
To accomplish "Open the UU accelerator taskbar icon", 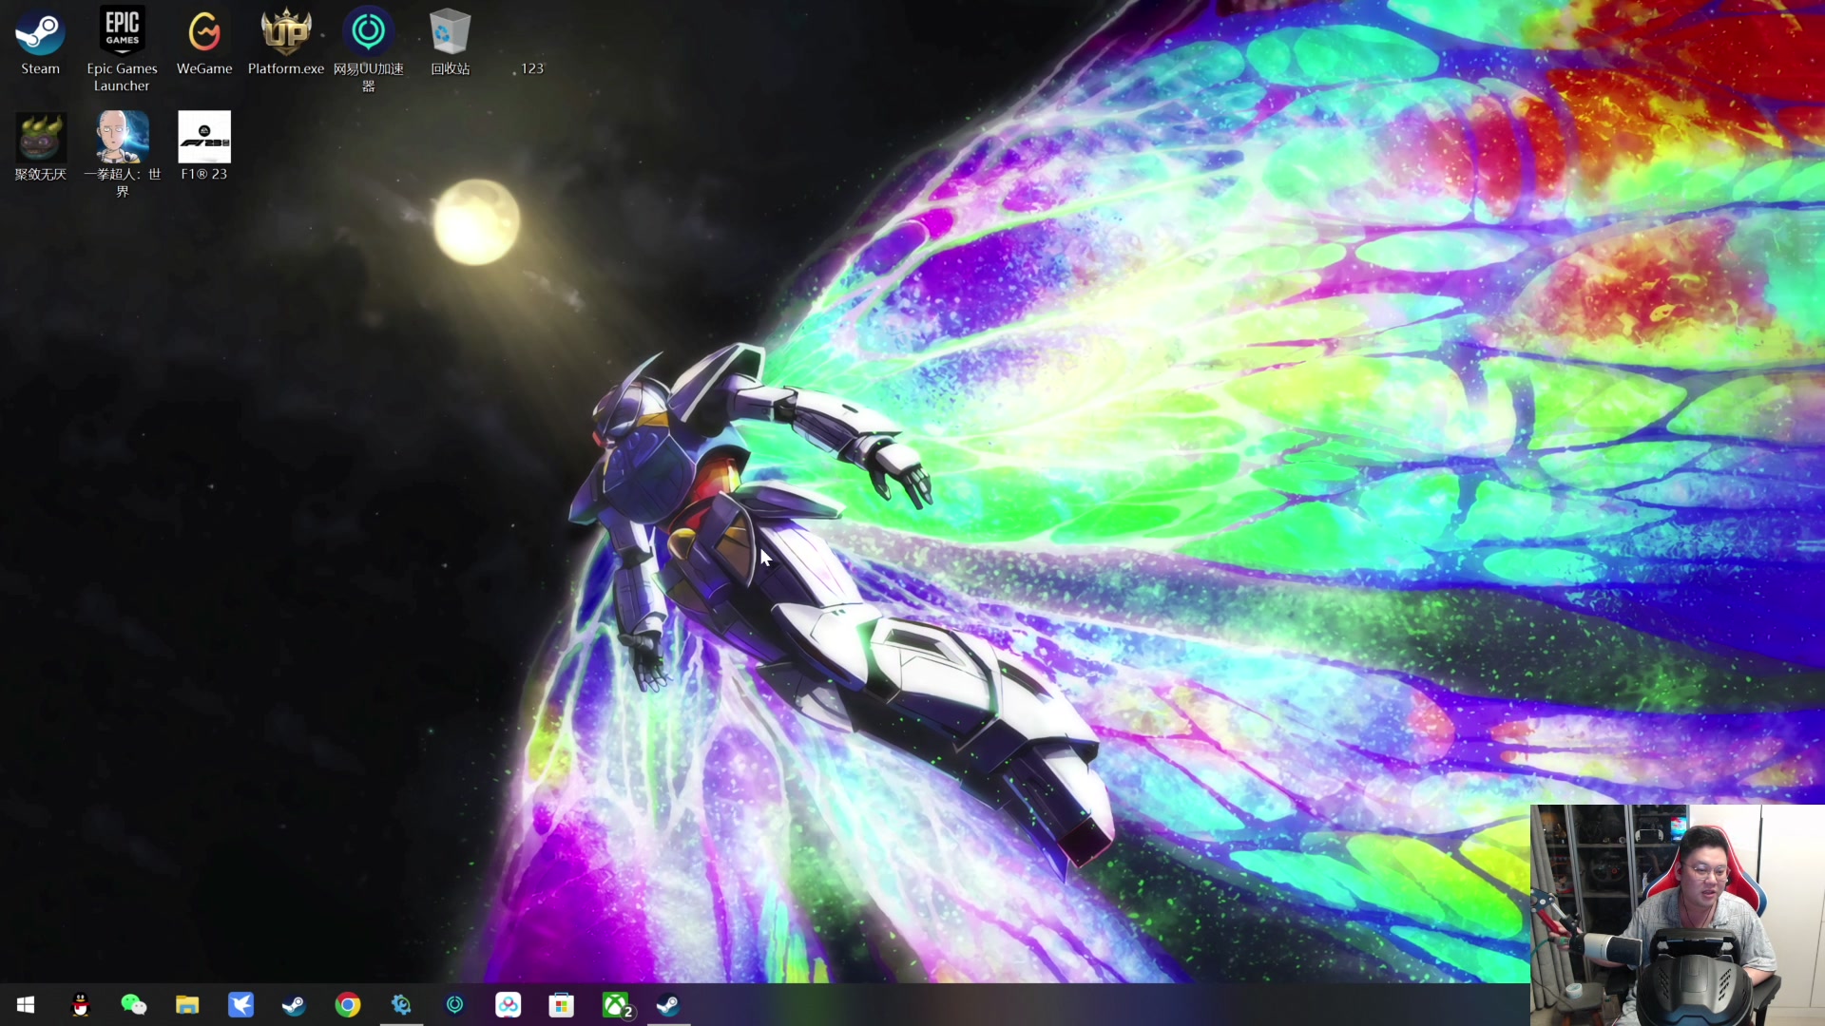I will pos(454,1005).
